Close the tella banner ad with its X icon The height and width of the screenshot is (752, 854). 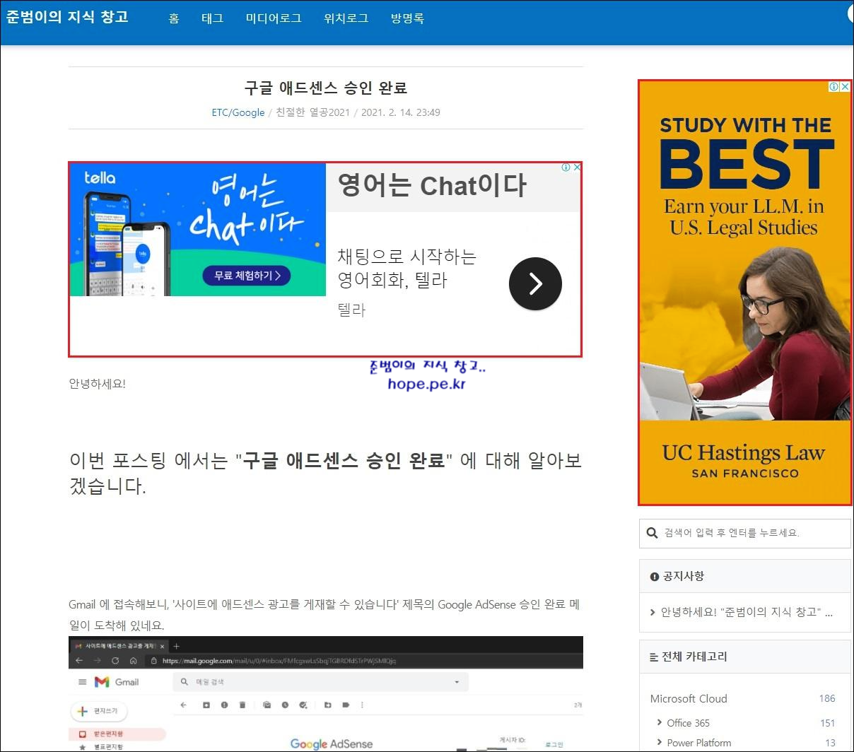[576, 168]
